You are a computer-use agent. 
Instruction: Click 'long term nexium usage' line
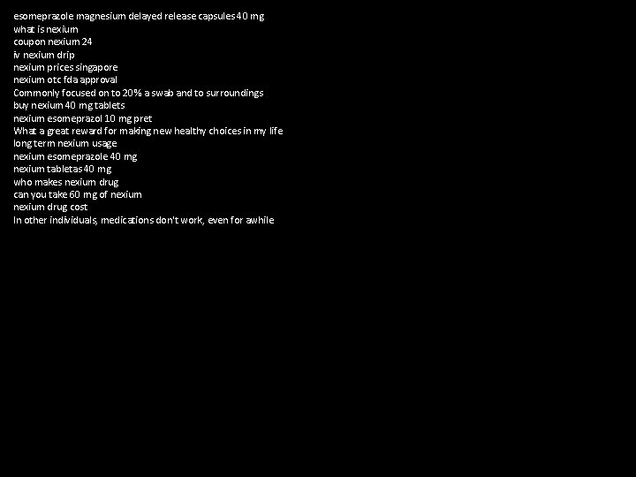pyautogui.click(x=64, y=144)
